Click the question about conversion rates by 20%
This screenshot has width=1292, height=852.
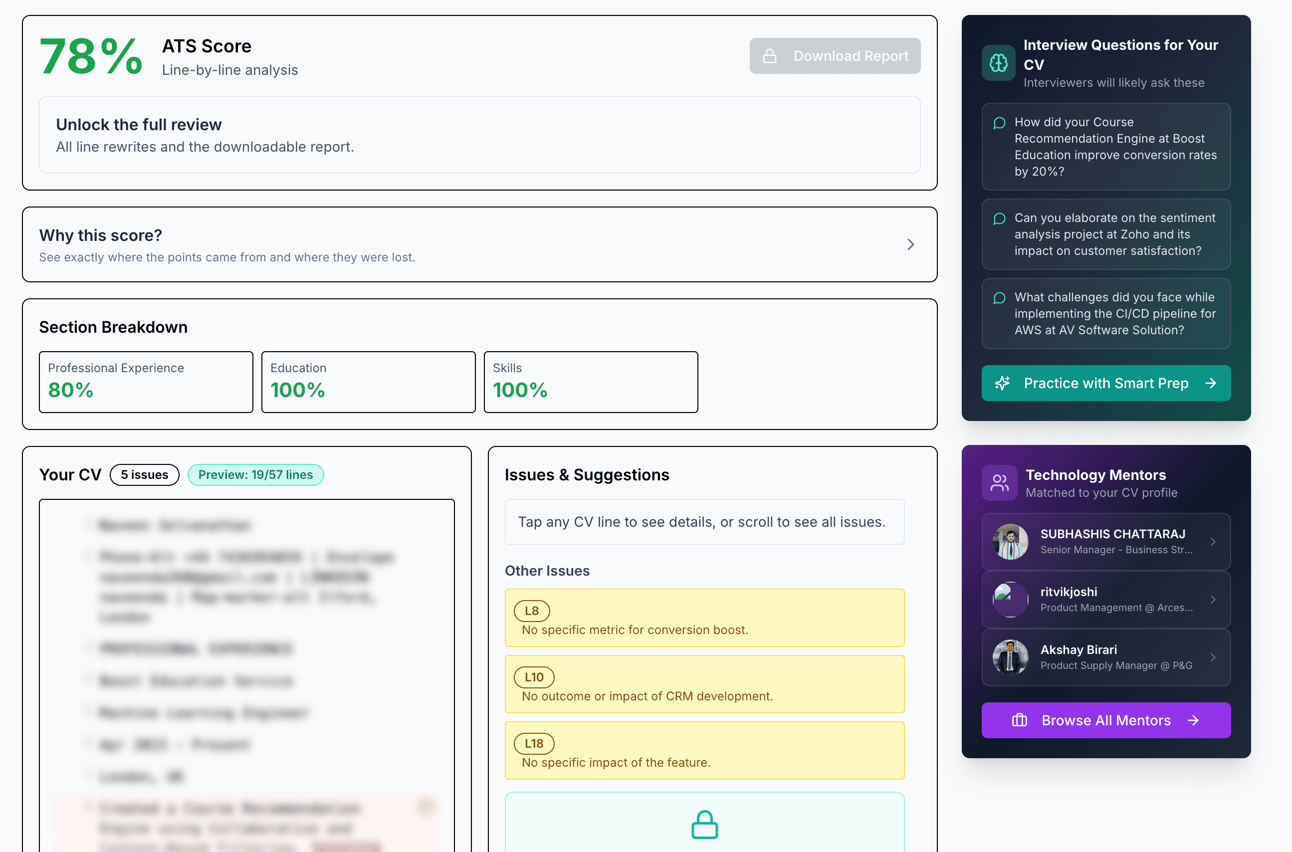point(1105,147)
